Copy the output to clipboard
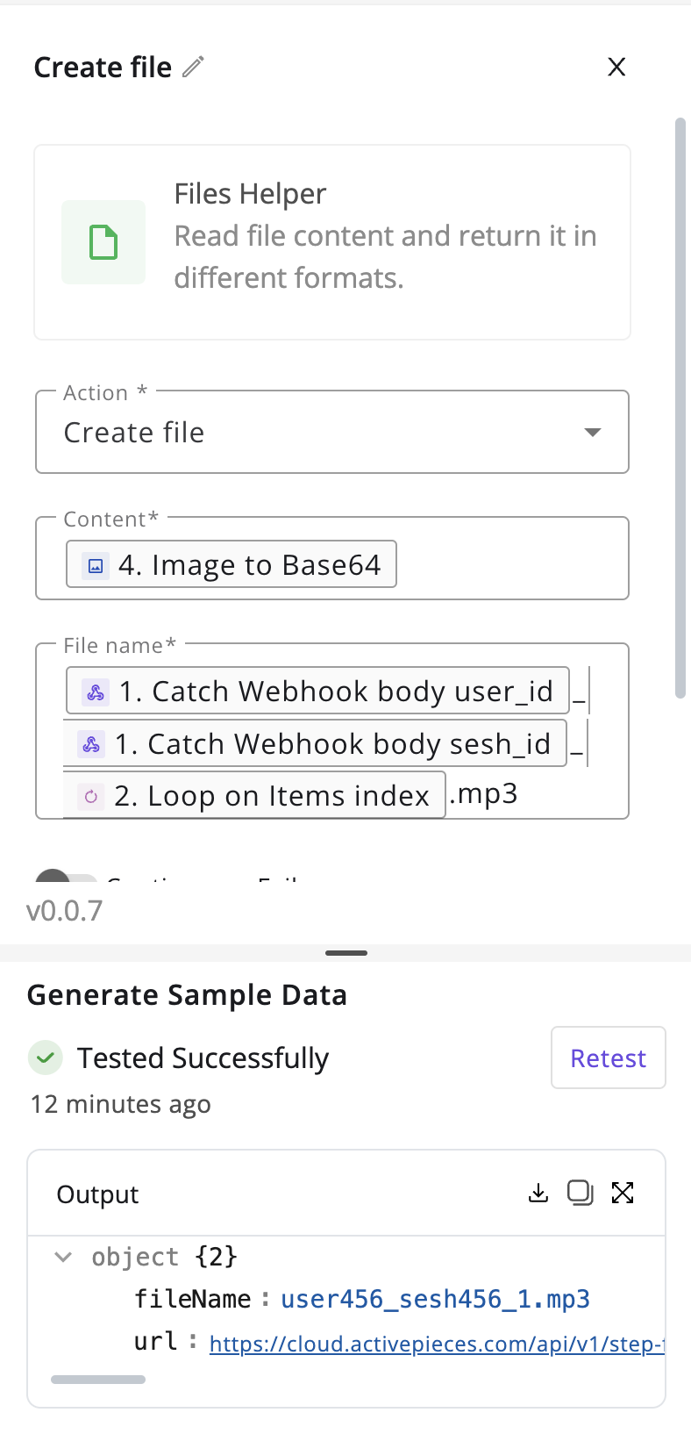Viewport: 691px width, 1434px height. [581, 1193]
